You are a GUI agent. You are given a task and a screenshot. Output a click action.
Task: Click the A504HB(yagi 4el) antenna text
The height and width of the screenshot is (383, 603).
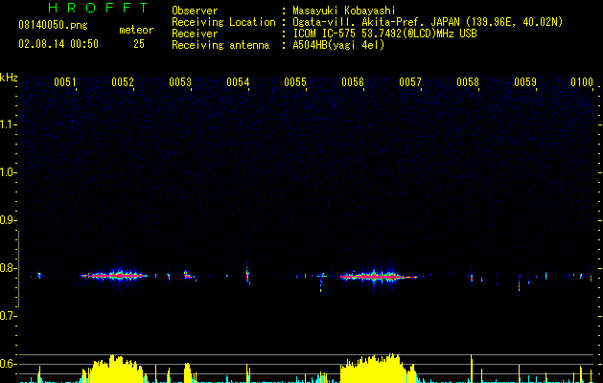click(338, 45)
